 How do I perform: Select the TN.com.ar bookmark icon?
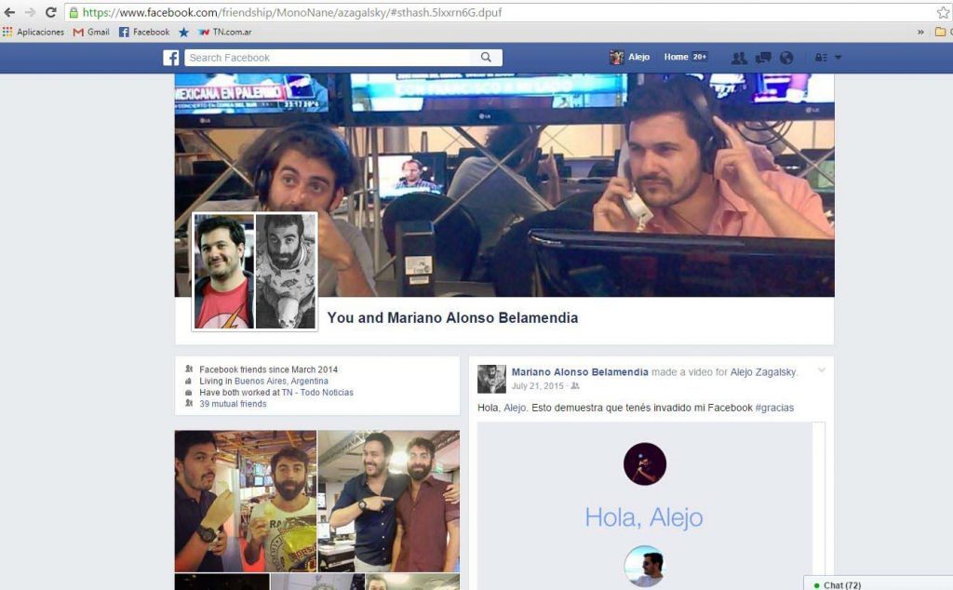pos(205,31)
